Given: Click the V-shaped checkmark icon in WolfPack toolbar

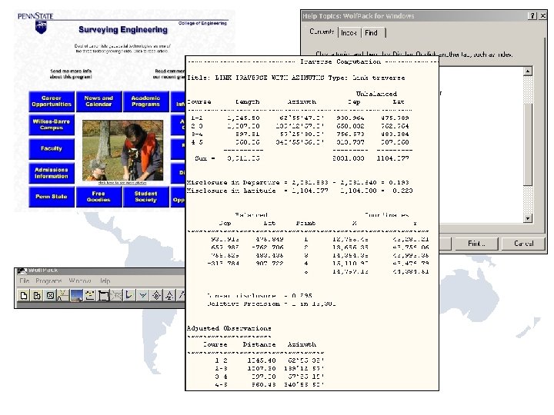Looking at the screenshot, I should 143,295.
